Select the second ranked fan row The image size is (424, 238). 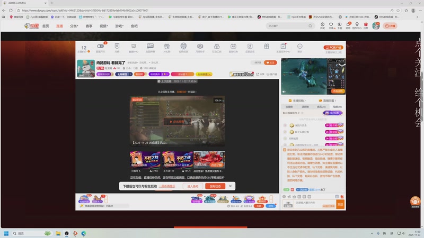(313, 132)
